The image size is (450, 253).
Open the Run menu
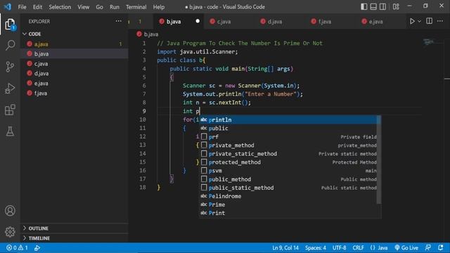coord(114,7)
